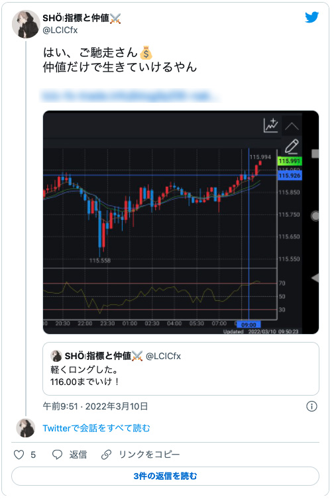Image resolution: width=334 pixels, height=499 pixels.
Task: Open the tweet info circle icon
Action: [x=311, y=406]
